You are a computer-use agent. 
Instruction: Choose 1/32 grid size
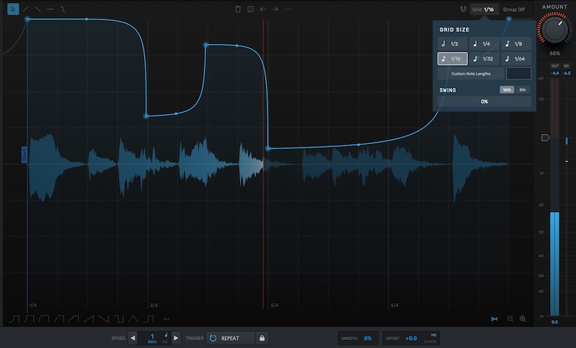(485, 59)
